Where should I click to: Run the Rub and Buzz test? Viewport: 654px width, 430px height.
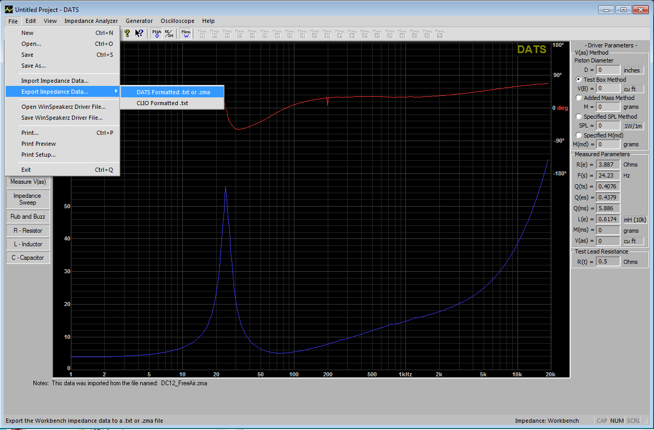(x=28, y=217)
